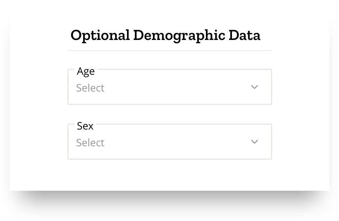This screenshot has width=339, height=221.
Task: Click the bottom border of the Age box
Action: click(169, 104)
